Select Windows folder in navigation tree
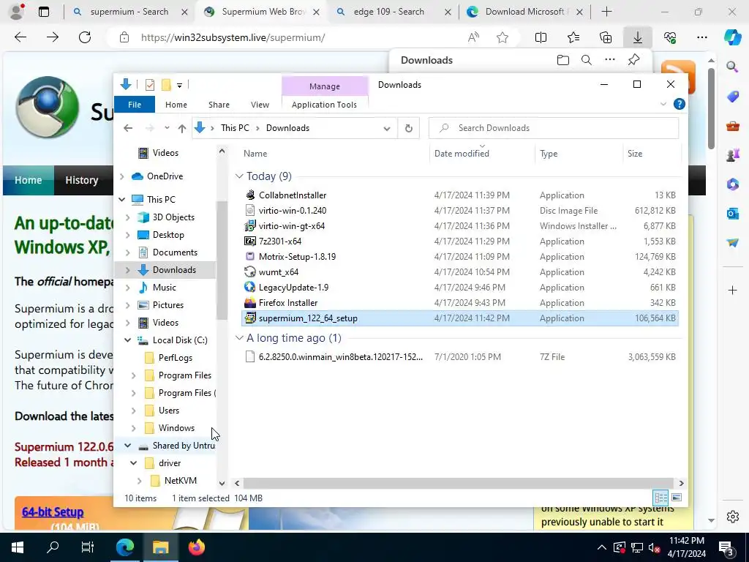749x562 pixels. coord(176,427)
